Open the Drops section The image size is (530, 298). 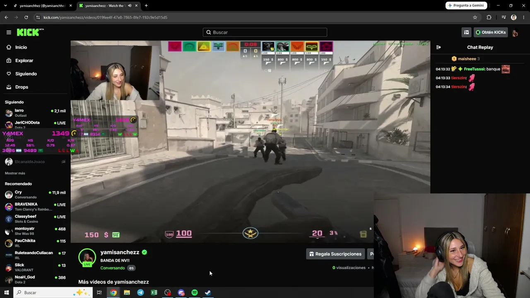coord(22,87)
